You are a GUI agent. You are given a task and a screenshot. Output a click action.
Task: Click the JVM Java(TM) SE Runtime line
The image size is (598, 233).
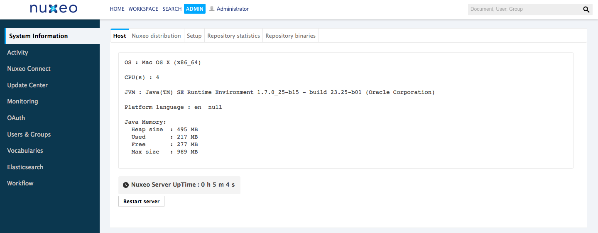279,92
